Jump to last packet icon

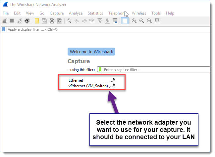click(107, 21)
